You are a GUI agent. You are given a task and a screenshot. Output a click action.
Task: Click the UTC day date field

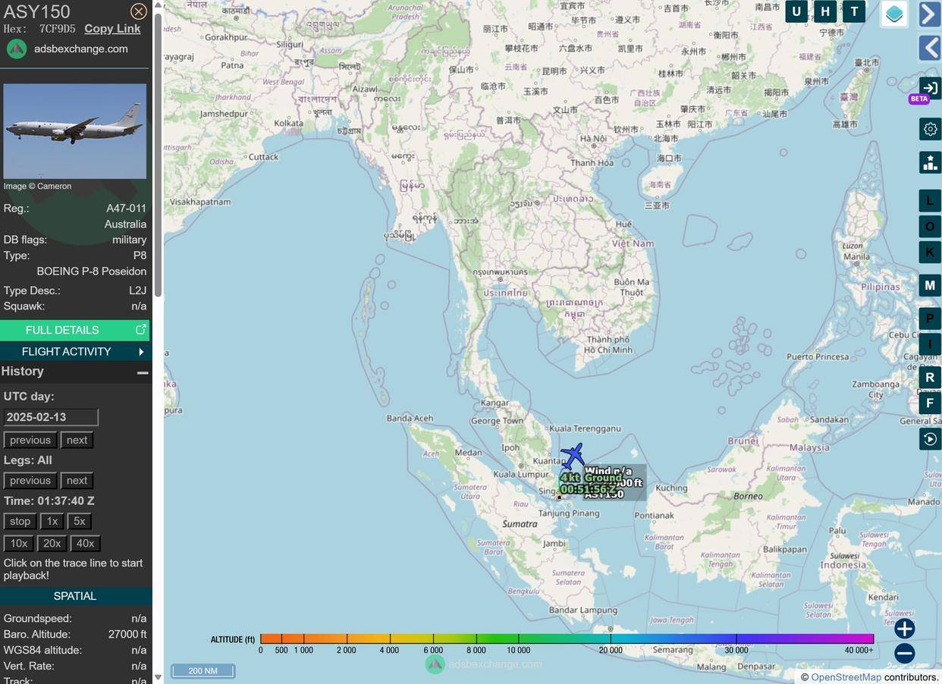(51, 417)
